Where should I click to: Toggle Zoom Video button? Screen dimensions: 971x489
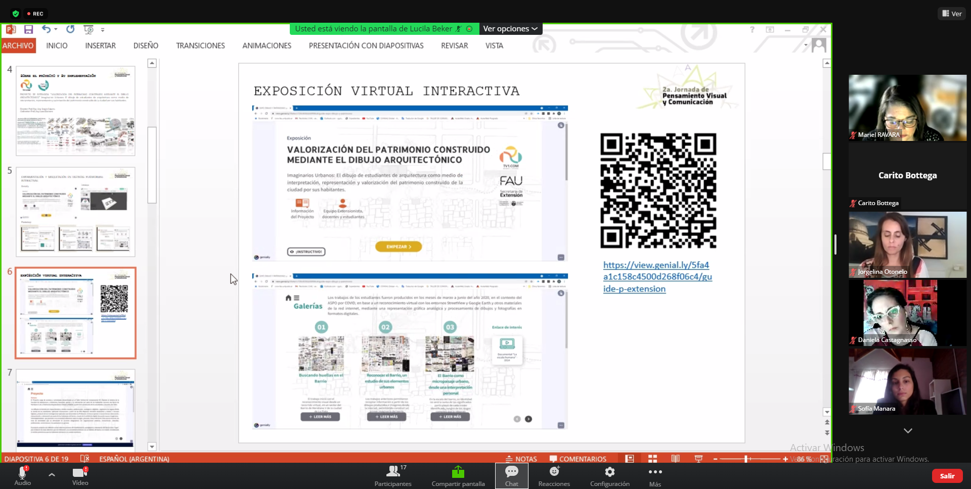pyautogui.click(x=80, y=475)
